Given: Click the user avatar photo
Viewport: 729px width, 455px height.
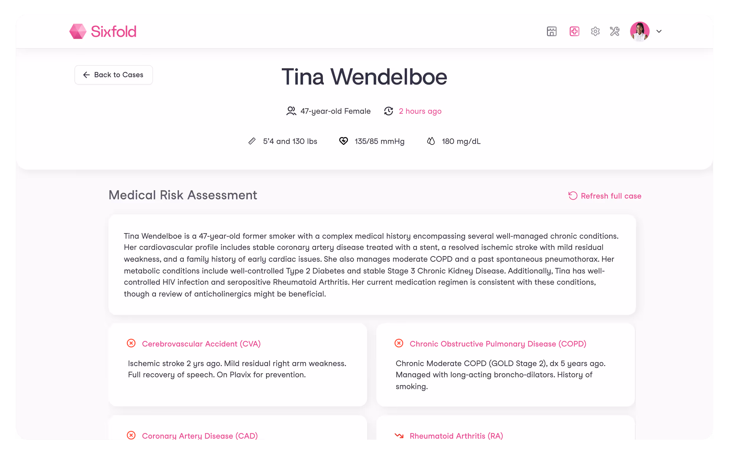Looking at the screenshot, I should (640, 31).
